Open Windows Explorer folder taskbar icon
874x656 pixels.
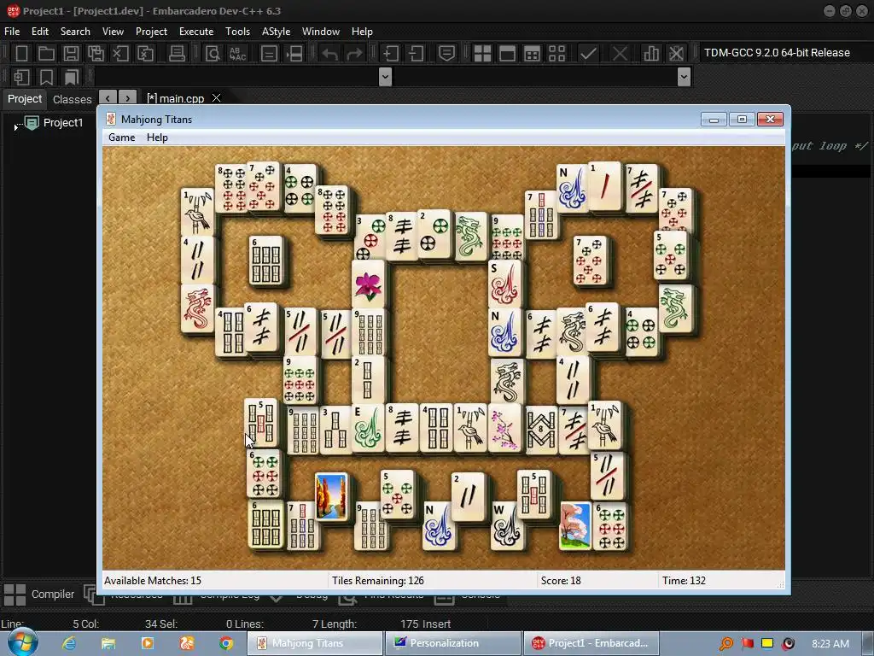click(x=108, y=643)
